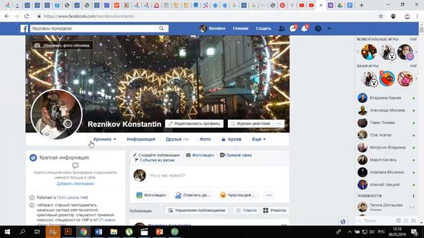Viewport: 424px width, 238px height.
Task: Click Редактировать профиль button
Action: tap(194, 124)
